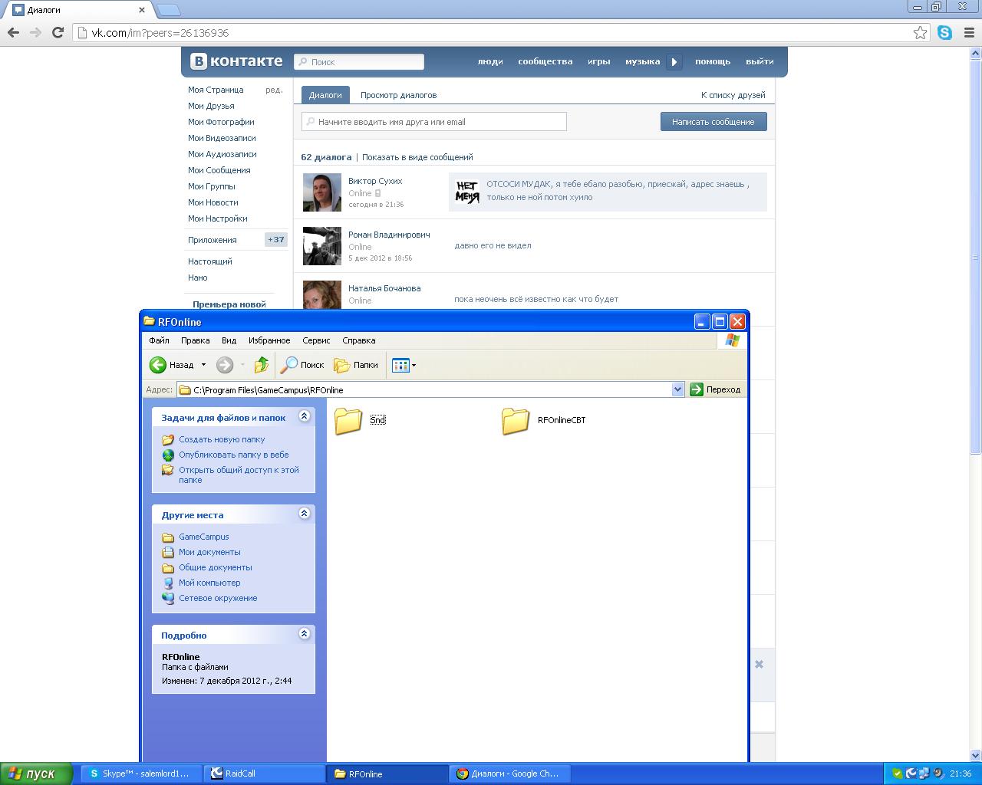Viewport: 982px width, 785px height.
Task: Click 'Опубликовать папку в вебе' link
Action: [234, 455]
